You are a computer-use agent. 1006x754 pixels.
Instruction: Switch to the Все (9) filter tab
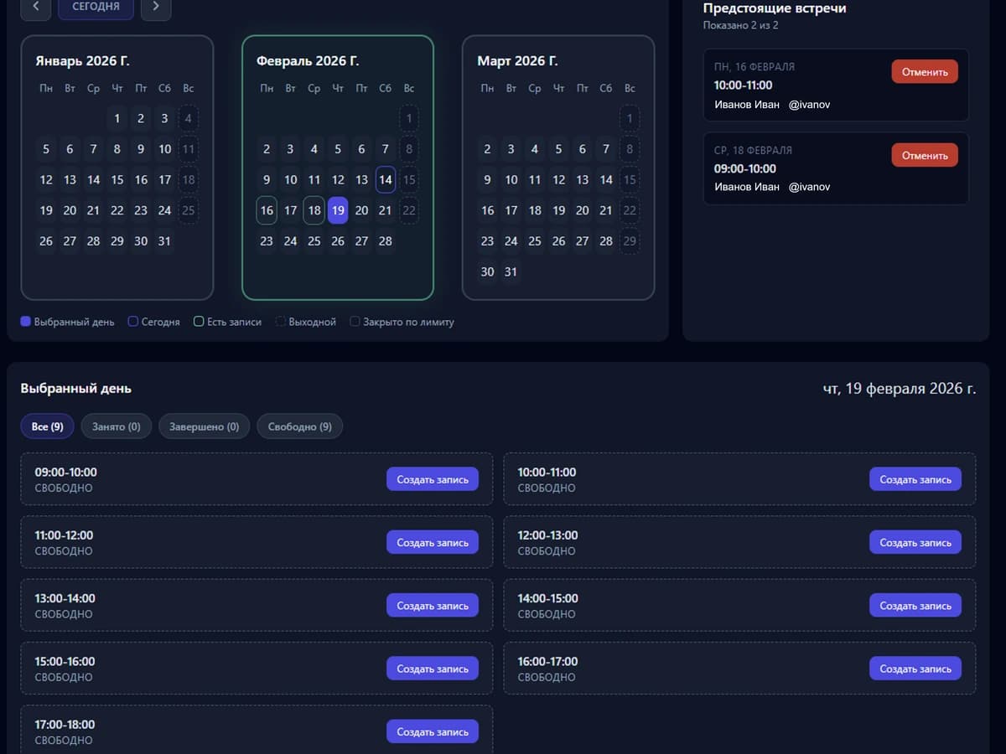point(48,426)
